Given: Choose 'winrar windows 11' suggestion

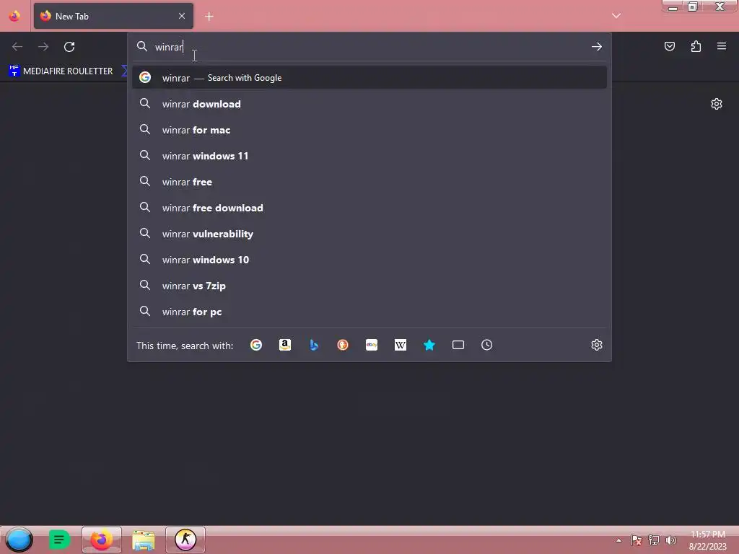Looking at the screenshot, I should click(369, 156).
